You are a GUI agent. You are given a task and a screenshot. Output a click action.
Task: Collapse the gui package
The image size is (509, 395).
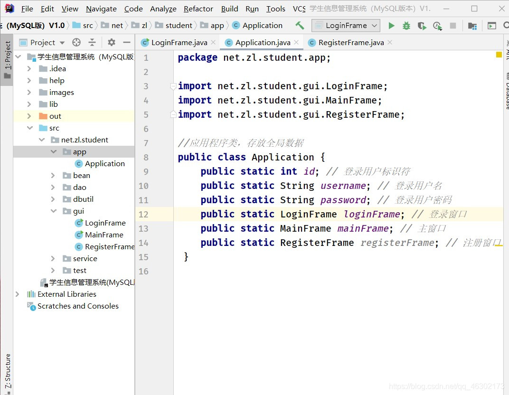[x=54, y=211]
